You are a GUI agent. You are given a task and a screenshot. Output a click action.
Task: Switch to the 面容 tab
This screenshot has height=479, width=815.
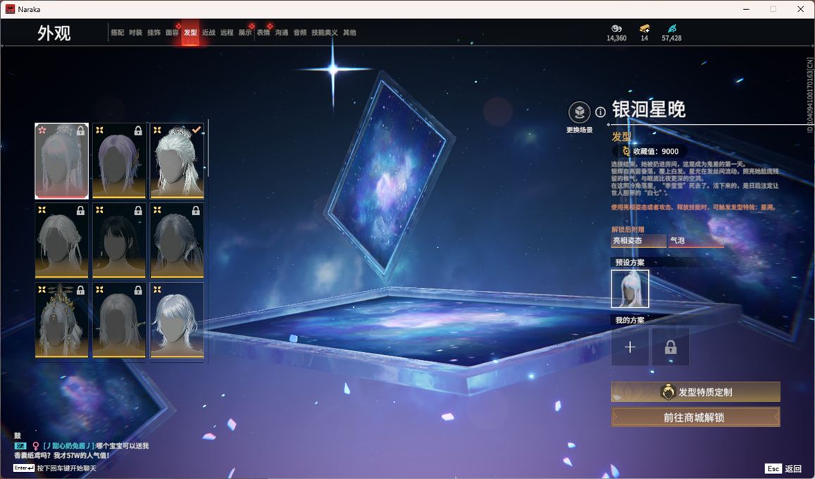(172, 32)
